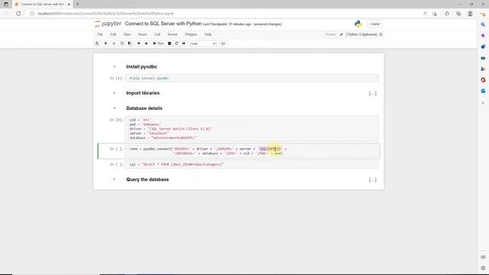Select the Install pyodbc heading

(x=141, y=66)
